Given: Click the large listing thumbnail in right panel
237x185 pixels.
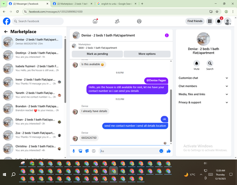Looking at the screenshot, I should tap(203, 39).
